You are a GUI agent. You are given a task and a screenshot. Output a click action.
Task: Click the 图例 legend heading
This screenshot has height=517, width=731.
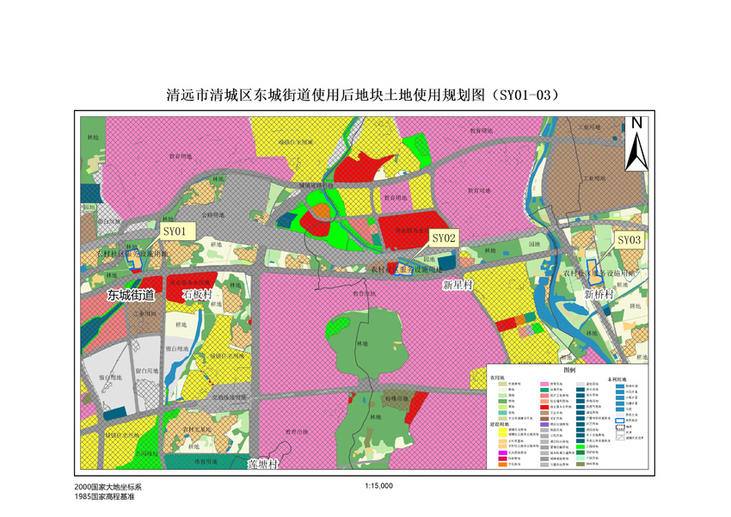569,370
